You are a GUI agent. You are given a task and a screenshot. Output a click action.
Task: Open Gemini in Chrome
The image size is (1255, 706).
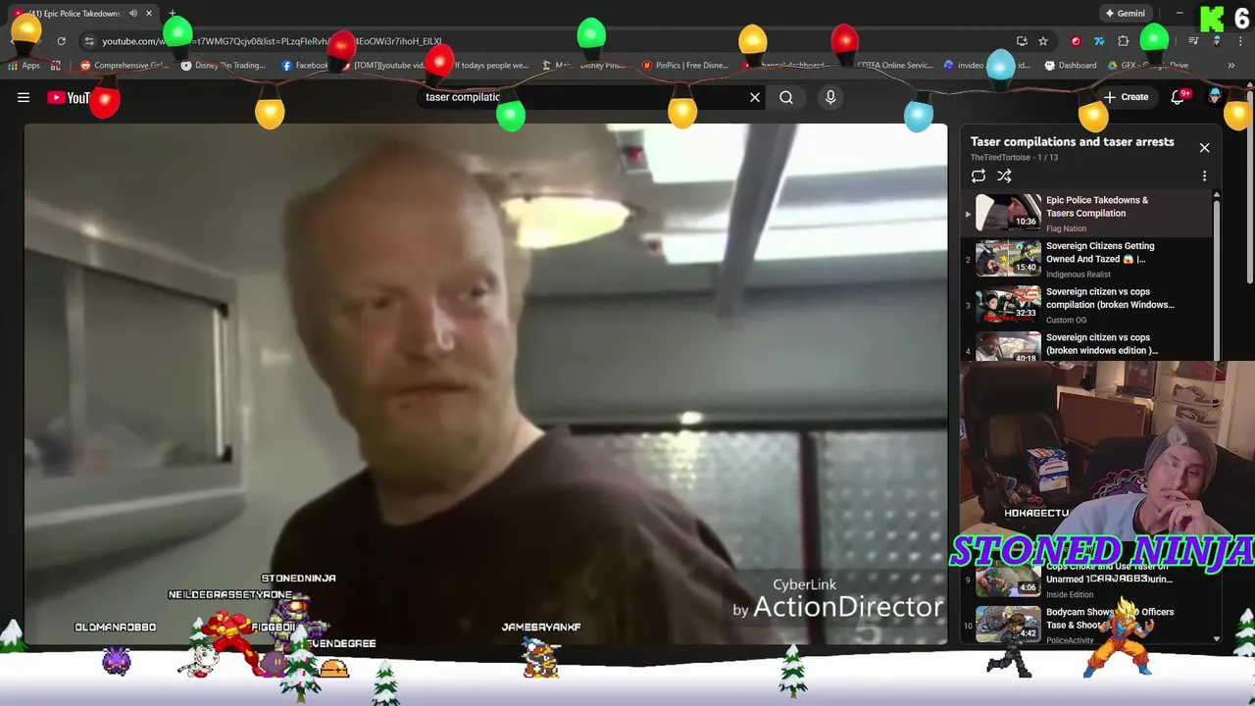coord(1126,14)
